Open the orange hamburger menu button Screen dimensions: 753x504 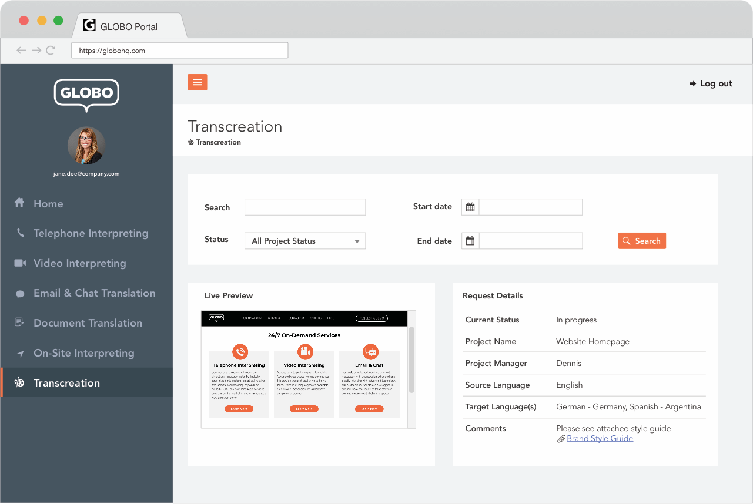coord(198,82)
